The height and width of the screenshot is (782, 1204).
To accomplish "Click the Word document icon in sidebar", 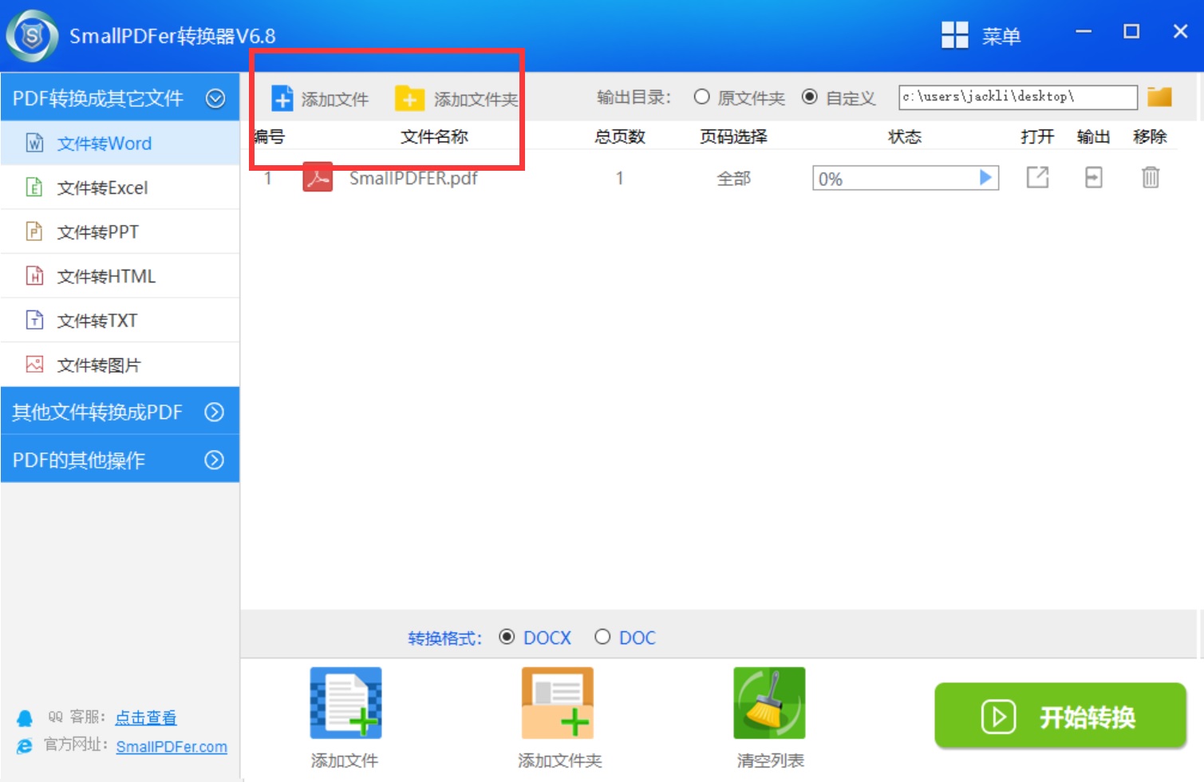I will click(35, 143).
